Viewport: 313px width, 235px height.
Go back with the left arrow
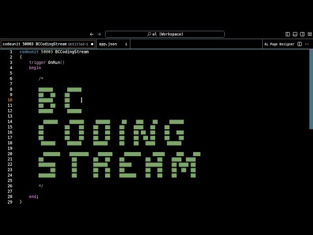92,34
